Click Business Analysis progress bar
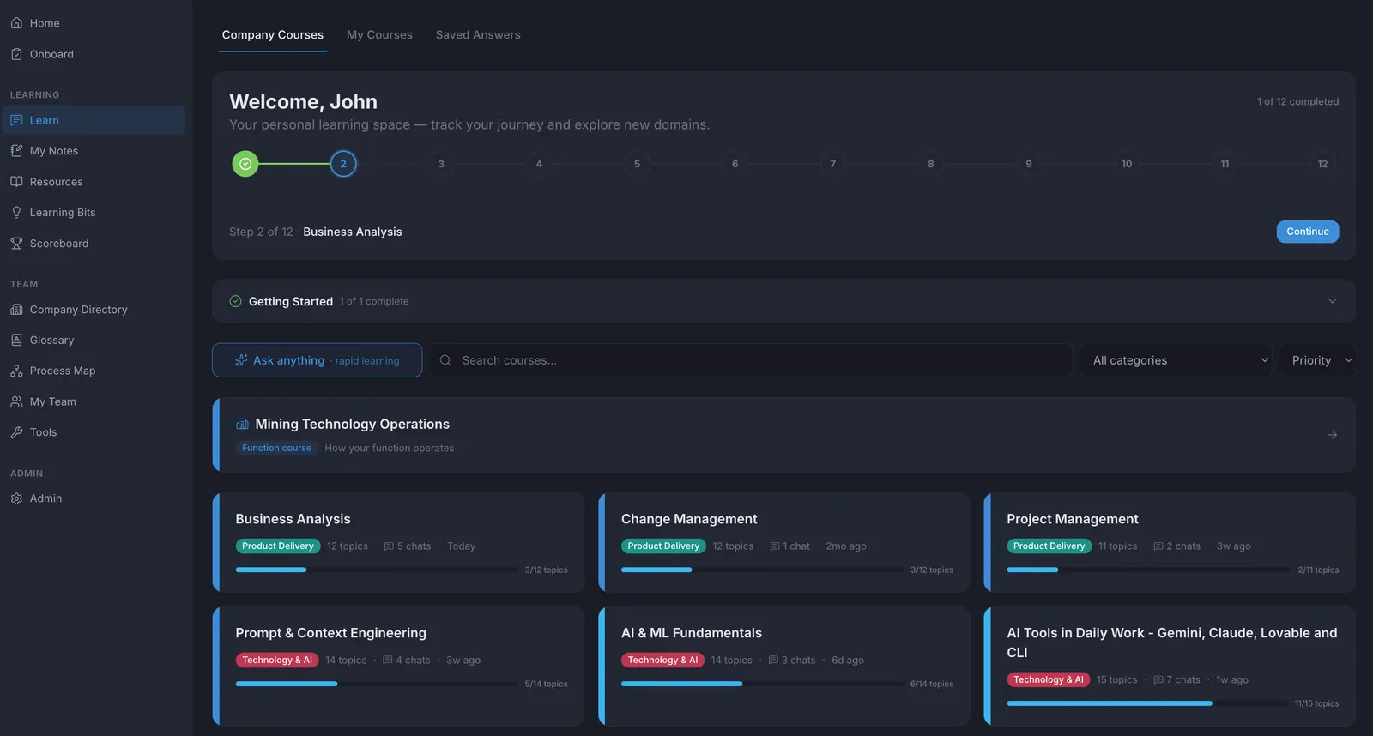This screenshot has height=736, width=1373. click(377, 570)
